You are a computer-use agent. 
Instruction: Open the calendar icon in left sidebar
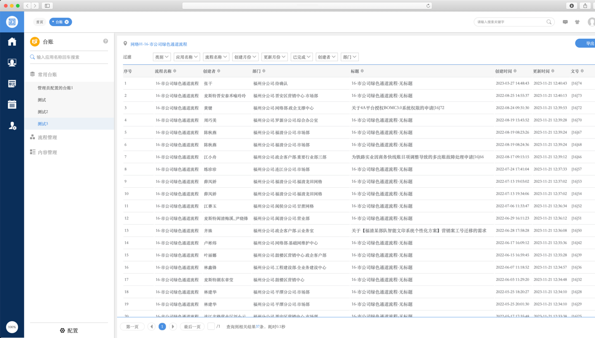click(12, 105)
